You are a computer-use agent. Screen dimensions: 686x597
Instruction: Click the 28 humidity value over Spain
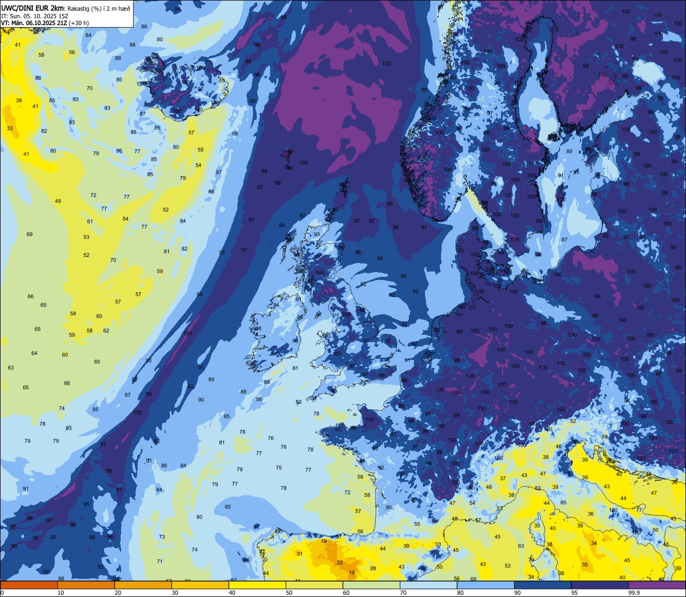[373, 568]
